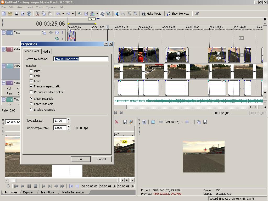Select the Cut scissors icon
Screen dimensions: 268x201
37,14
